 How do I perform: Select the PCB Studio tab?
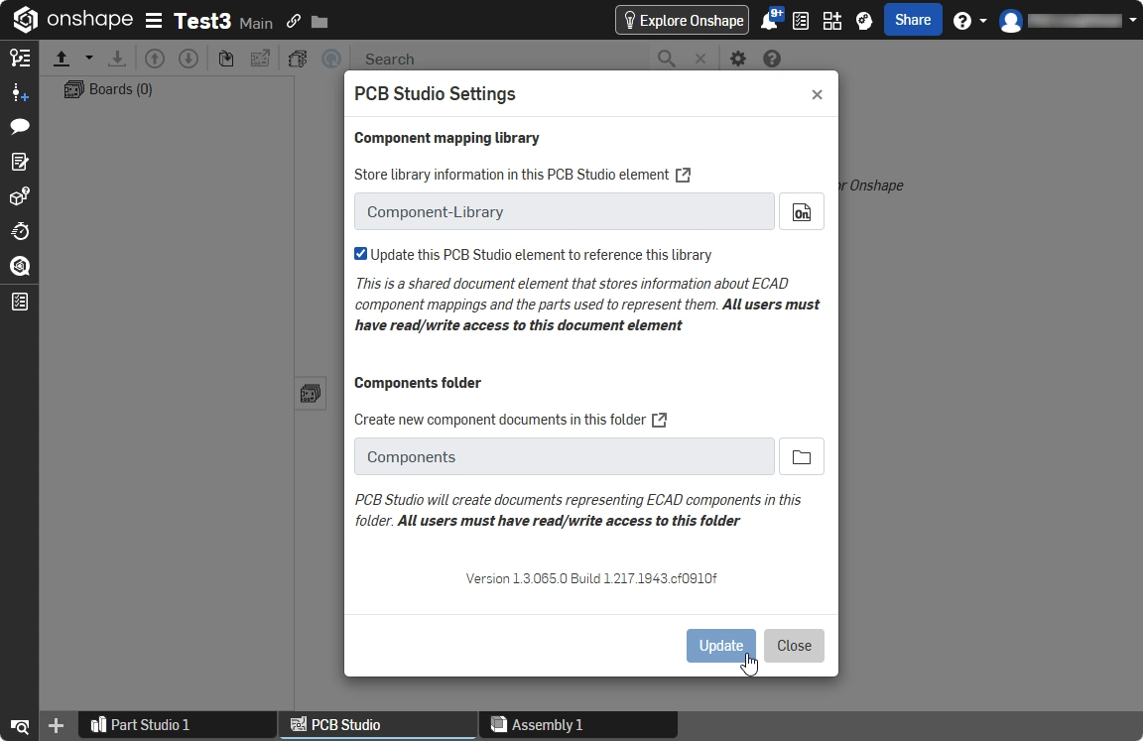tap(378, 725)
